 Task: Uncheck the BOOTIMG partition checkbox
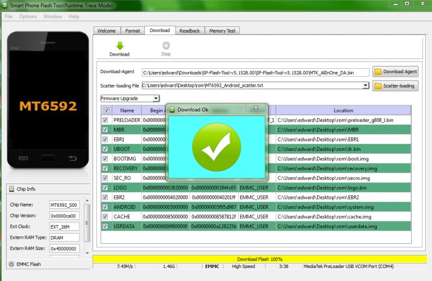point(105,159)
